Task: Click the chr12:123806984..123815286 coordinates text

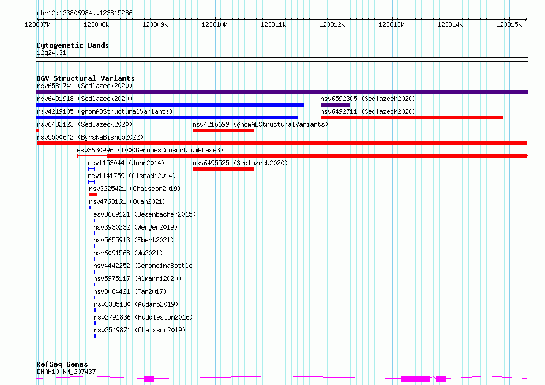Action: tap(85, 13)
